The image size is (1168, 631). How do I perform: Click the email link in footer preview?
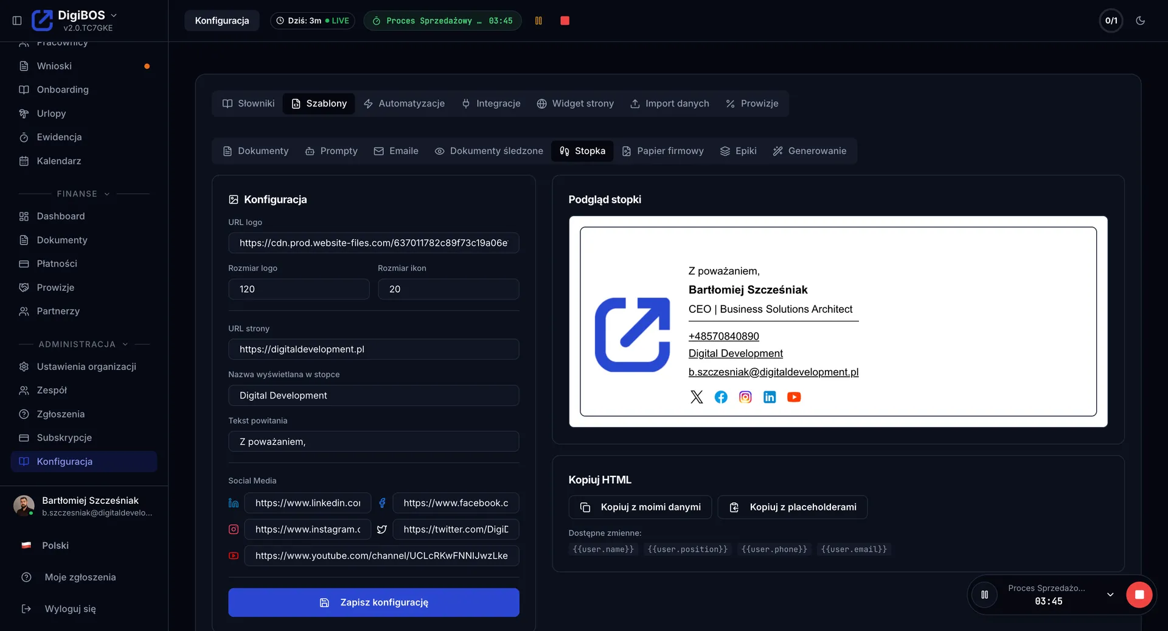click(x=773, y=372)
